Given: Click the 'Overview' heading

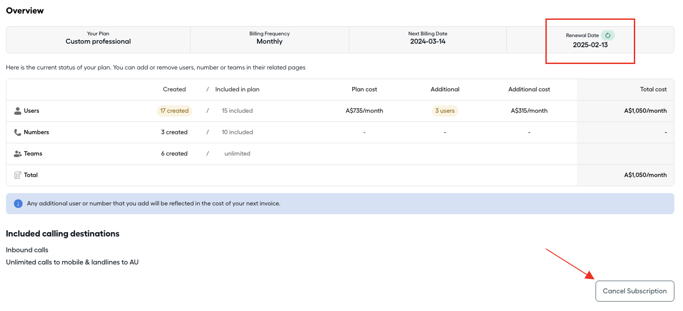Looking at the screenshot, I should [x=25, y=10].
